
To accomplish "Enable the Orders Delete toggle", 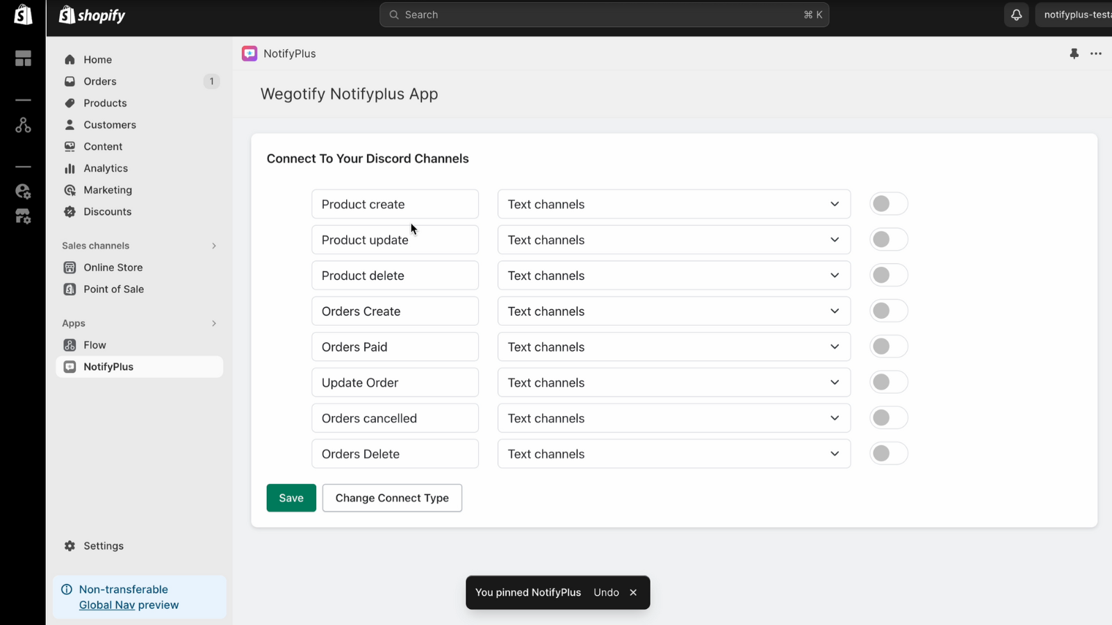I will tap(889, 453).
